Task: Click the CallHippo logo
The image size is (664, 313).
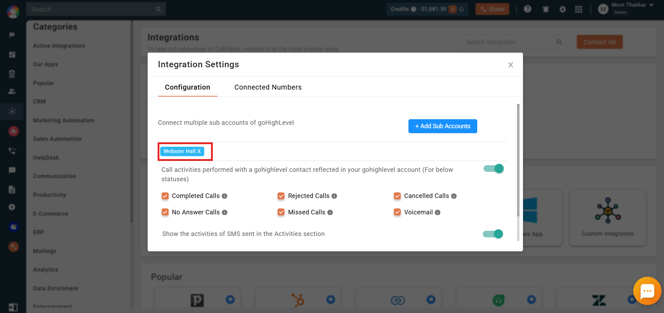Action: click(x=13, y=12)
